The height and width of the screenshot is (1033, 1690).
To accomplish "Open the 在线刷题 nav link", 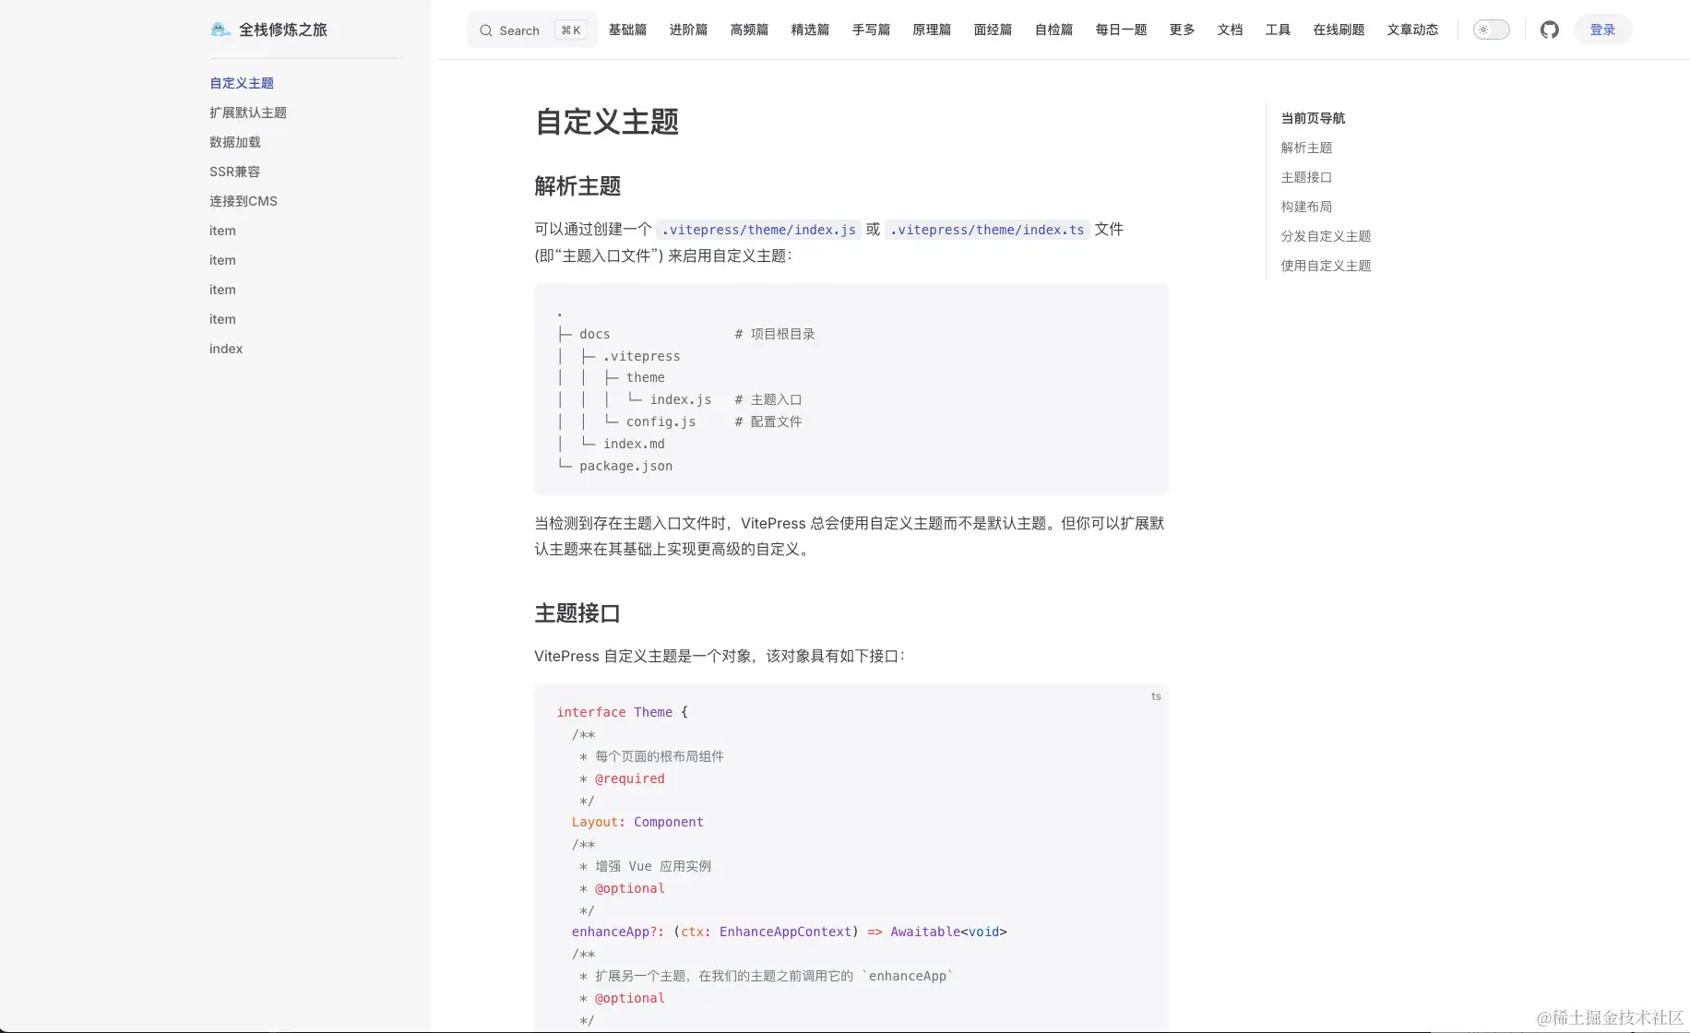I will (x=1339, y=30).
